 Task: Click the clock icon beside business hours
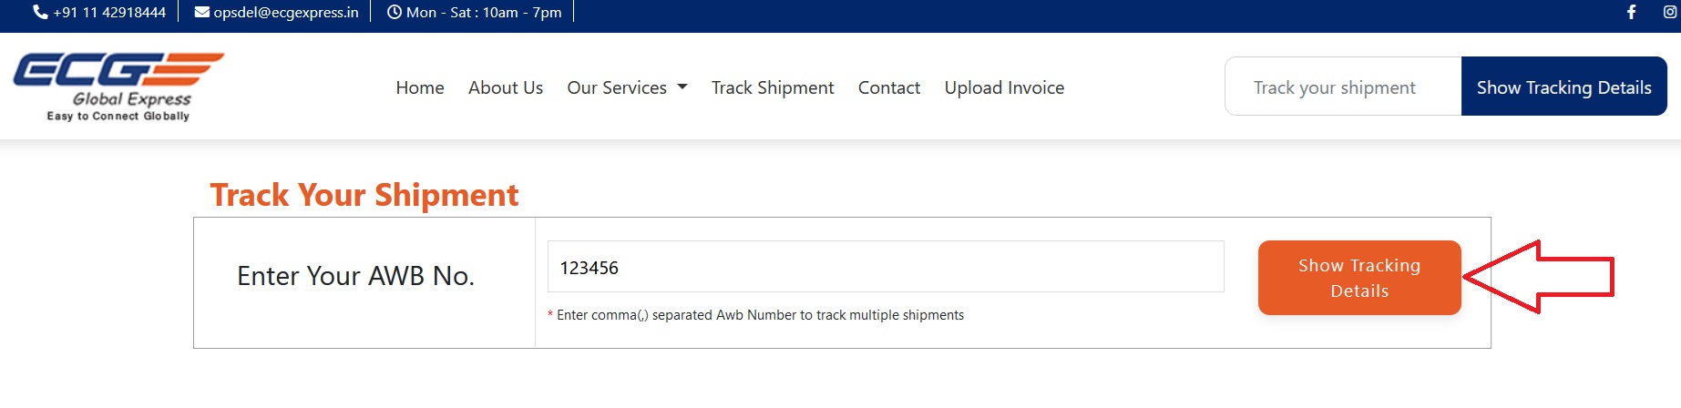pyautogui.click(x=395, y=13)
